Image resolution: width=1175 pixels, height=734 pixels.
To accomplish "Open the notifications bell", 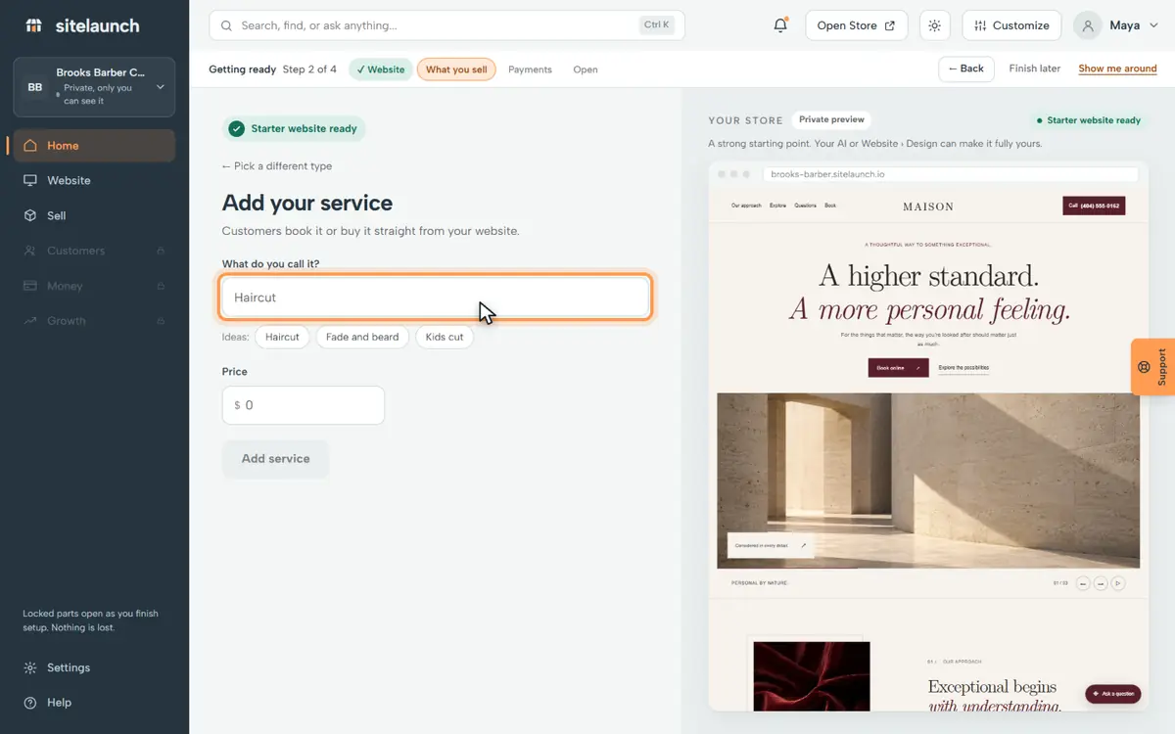I will [780, 25].
